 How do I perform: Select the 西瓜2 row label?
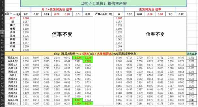click(x=13, y=75)
